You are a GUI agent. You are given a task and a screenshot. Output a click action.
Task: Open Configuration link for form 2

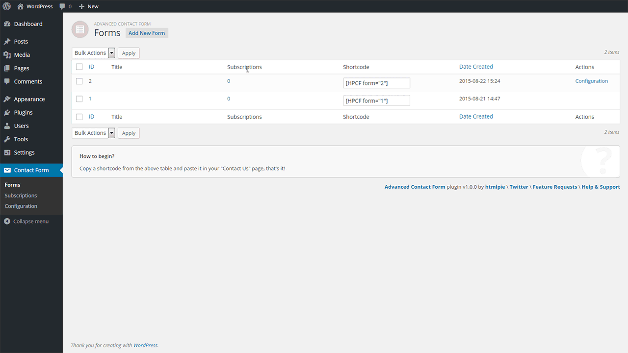592,81
